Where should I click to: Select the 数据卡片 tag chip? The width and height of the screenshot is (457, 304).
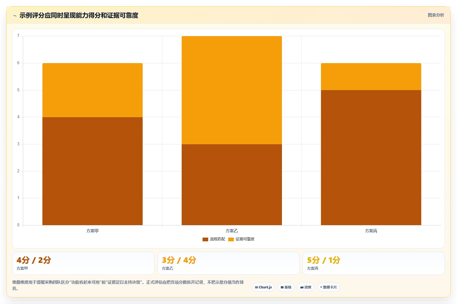tap(329, 287)
